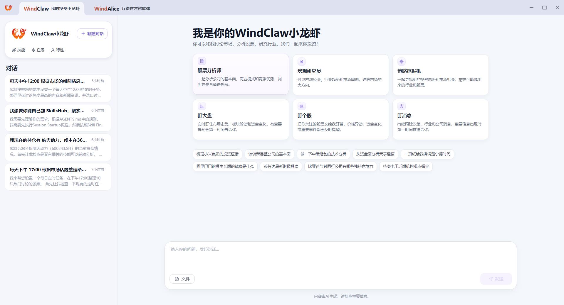The width and height of the screenshot is (564, 305).
Task: Start a new chat with 新建对话
Action: (92, 34)
